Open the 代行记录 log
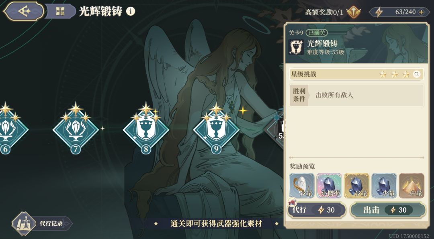This screenshot has width=434, height=239. point(41,223)
